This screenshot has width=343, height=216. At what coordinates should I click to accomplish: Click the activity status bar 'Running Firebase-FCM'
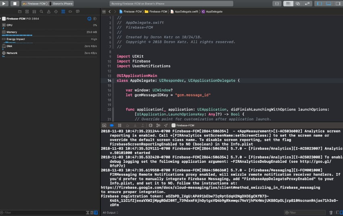(x=171, y=4)
